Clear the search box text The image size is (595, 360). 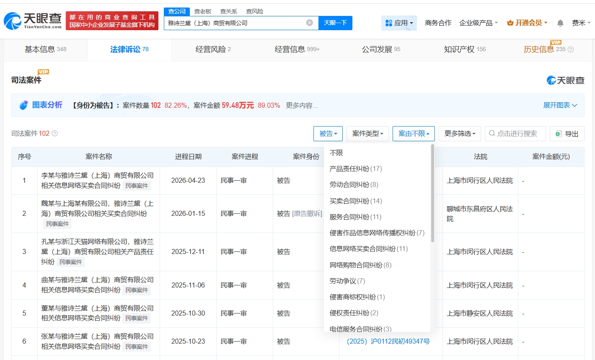tap(309, 23)
